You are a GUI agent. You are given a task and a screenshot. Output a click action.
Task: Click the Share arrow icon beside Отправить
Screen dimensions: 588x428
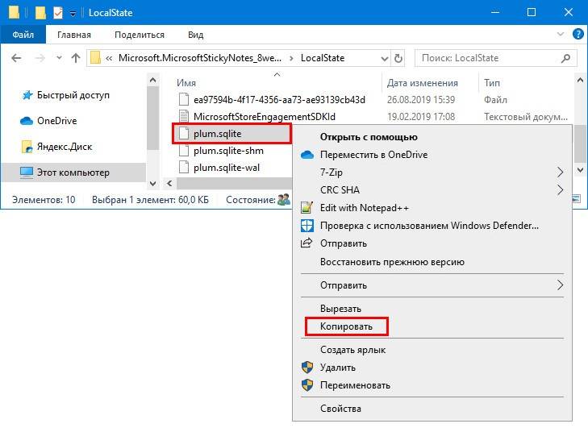pos(307,243)
